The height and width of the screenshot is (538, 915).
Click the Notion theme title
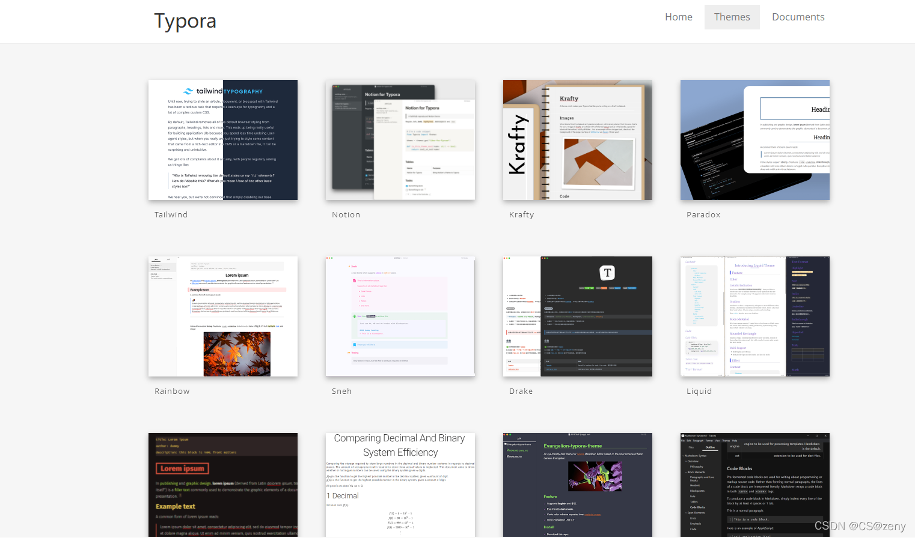(346, 214)
